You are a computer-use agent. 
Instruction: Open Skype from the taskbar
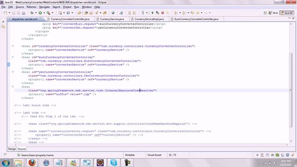pyautogui.click(x=114, y=163)
